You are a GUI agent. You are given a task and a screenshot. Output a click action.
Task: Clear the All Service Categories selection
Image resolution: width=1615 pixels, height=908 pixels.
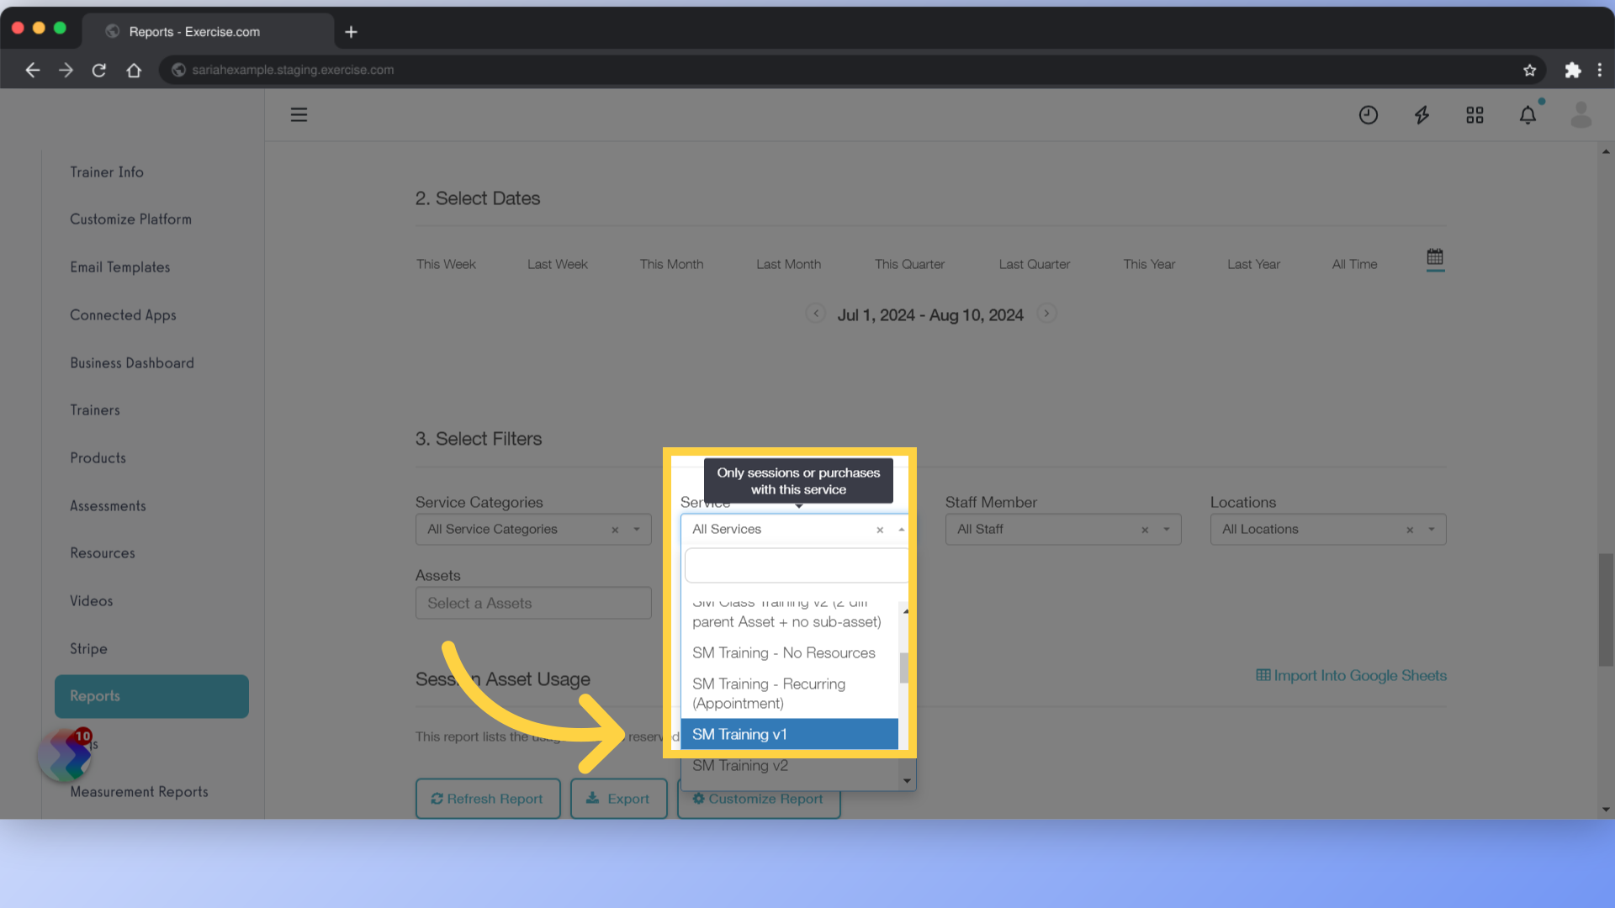point(615,530)
